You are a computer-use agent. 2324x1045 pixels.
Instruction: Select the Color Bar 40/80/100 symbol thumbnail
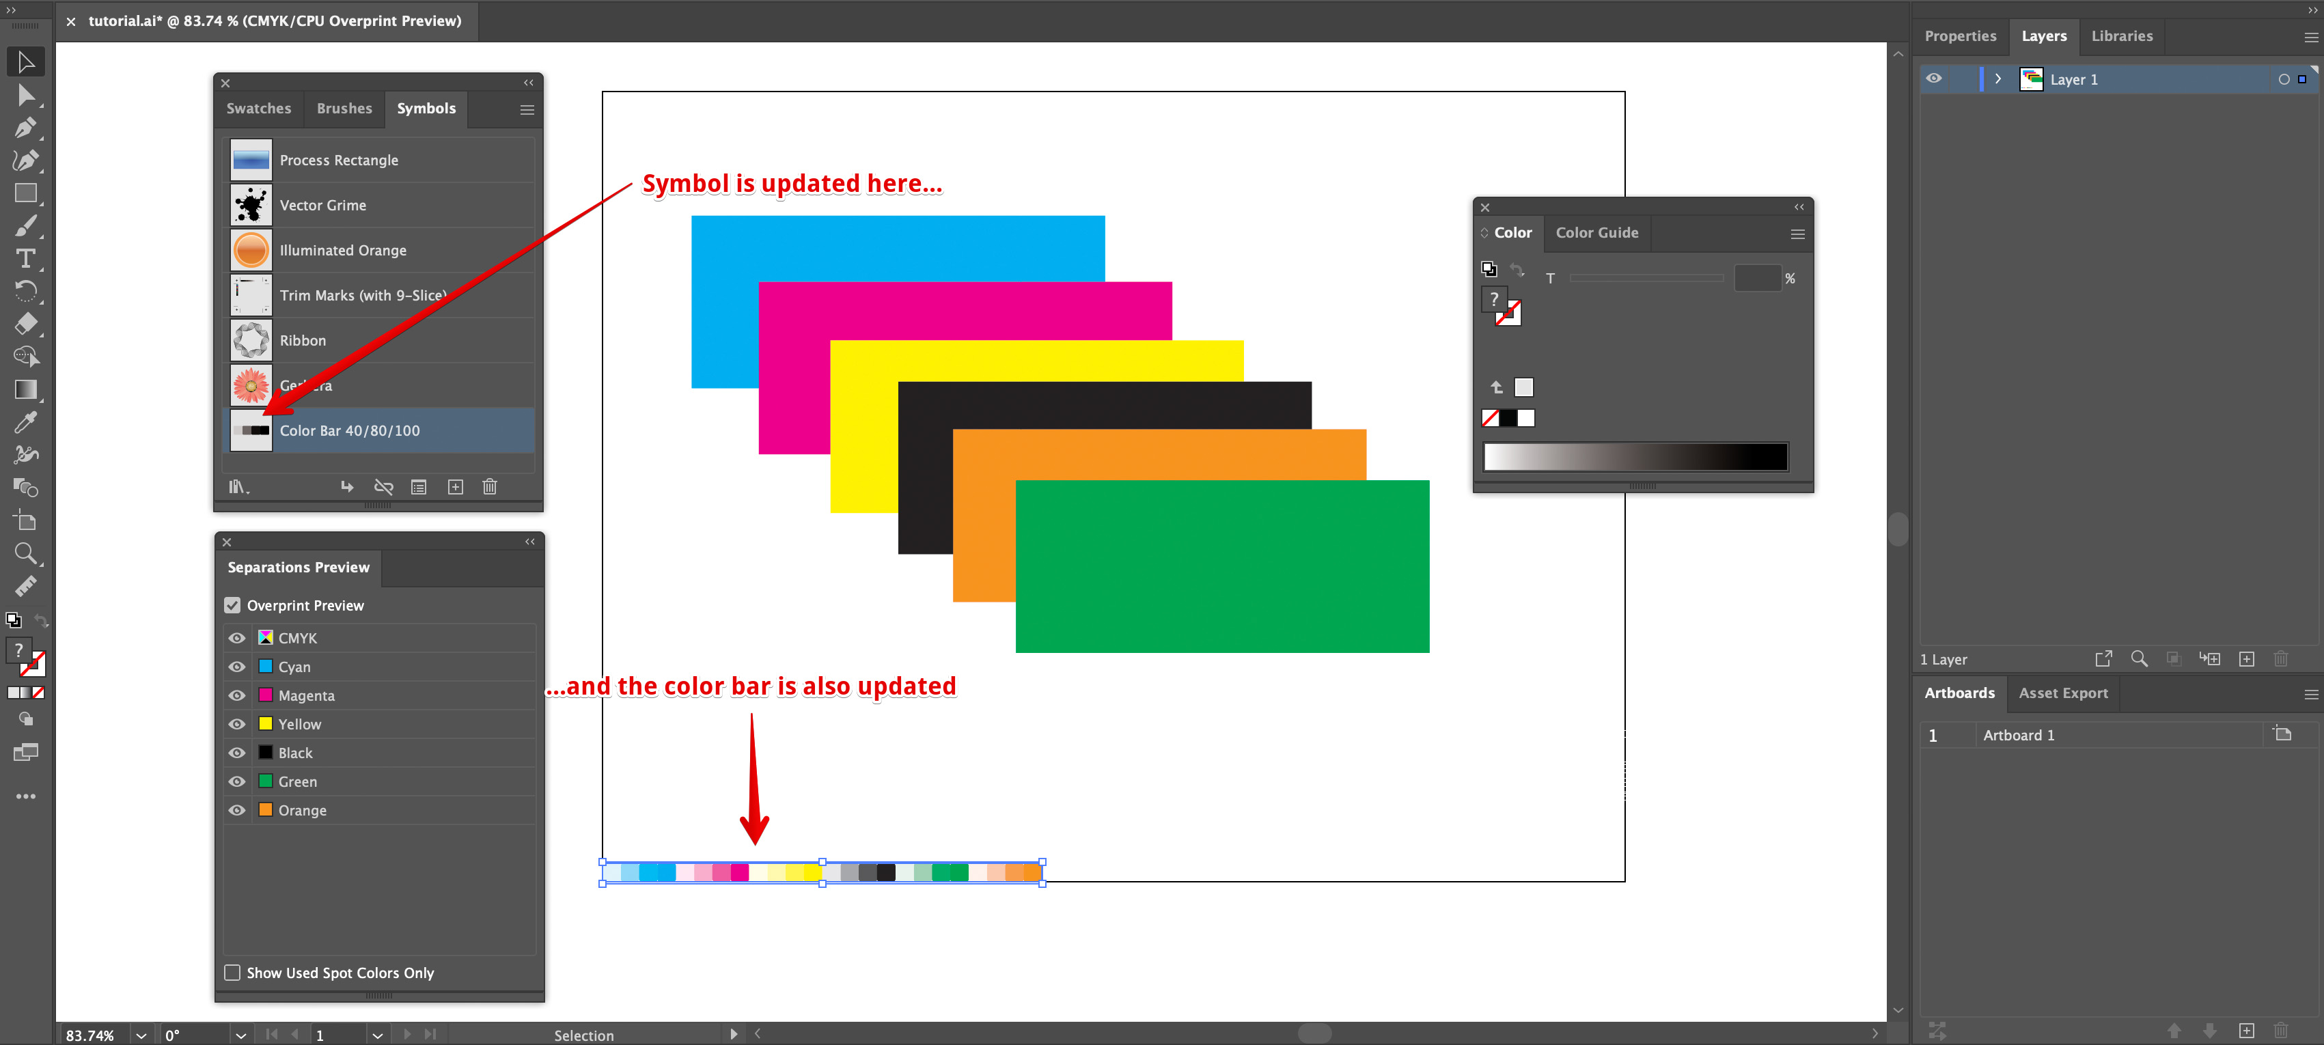(250, 430)
